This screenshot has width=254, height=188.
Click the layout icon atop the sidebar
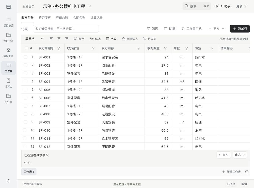[x=8, y=7]
